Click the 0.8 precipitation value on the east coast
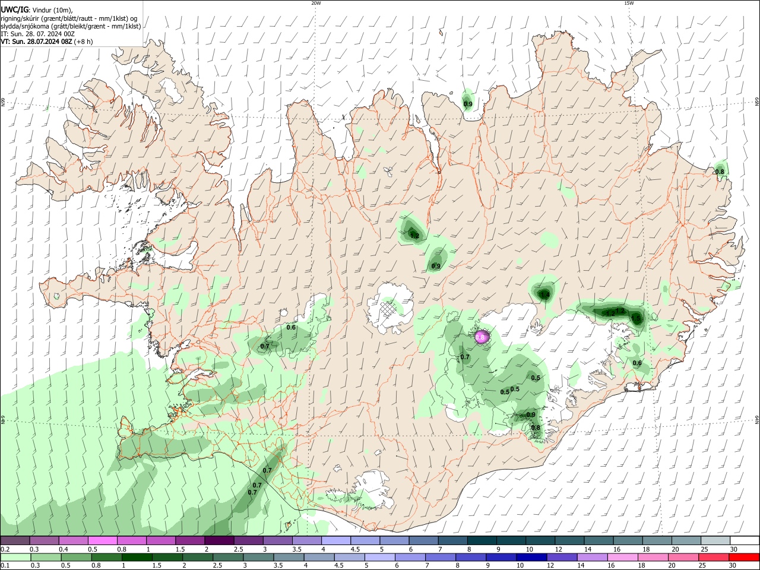The height and width of the screenshot is (570, 760). coord(720,172)
